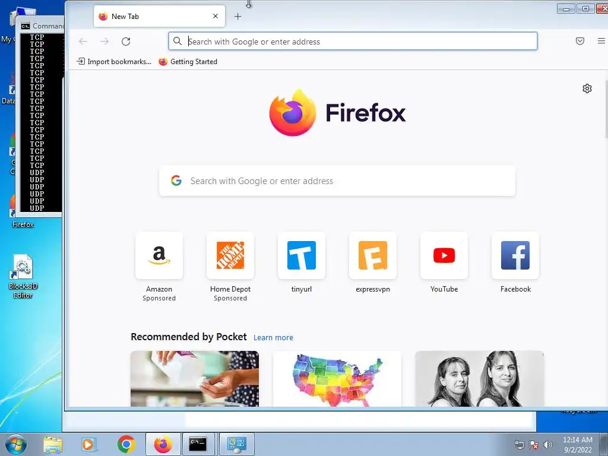Close the New Tab tab
The height and width of the screenshot is (456, 608).
click(216, 16)
